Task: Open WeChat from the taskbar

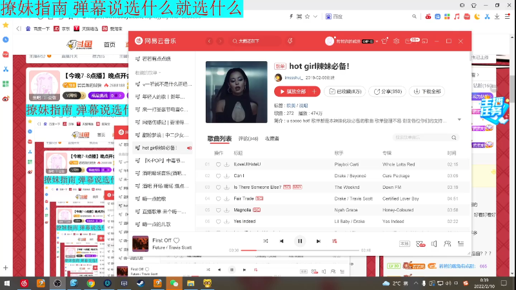Action: pyautogui.click(x=174, y=283)
